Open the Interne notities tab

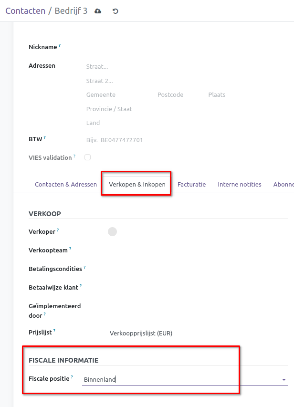point(240,184)
